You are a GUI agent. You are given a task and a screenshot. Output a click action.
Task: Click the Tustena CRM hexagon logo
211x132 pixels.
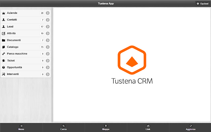(132, 60)
